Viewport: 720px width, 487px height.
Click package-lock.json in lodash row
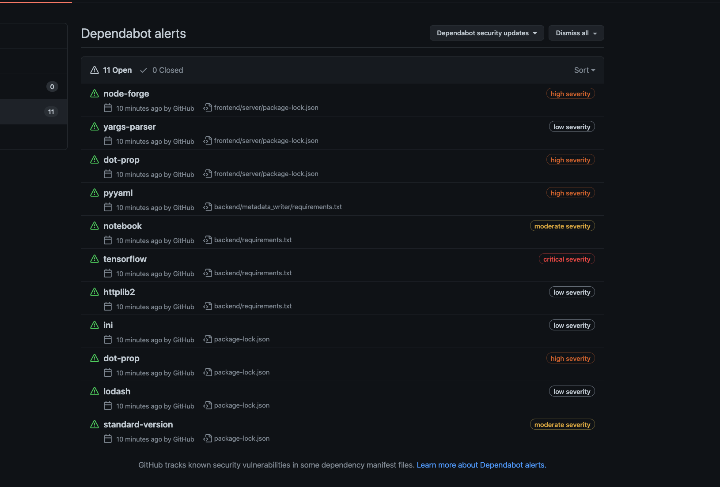(242, 405)
